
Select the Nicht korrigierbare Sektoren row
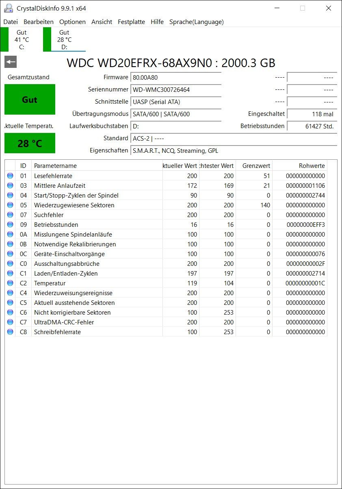tap(166, 312)
